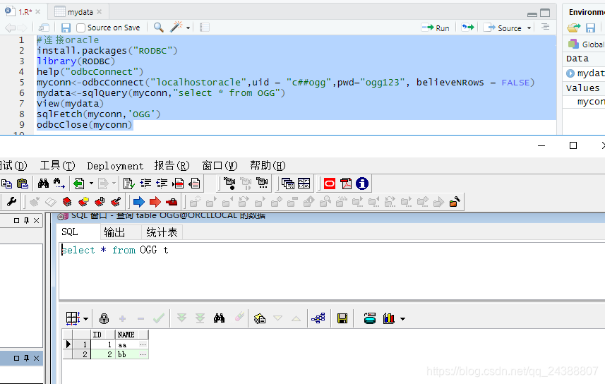605x384 pixels.
Task: Click the Run button in RStudio
Action: click(x=436, y=28)
